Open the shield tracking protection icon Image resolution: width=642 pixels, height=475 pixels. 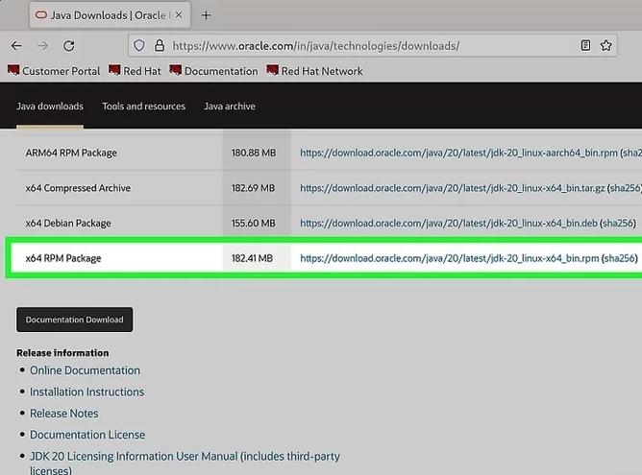[139, 45]
